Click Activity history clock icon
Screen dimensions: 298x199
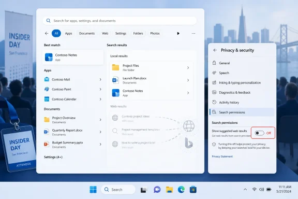pyautogui.click(x=214, y=102)
